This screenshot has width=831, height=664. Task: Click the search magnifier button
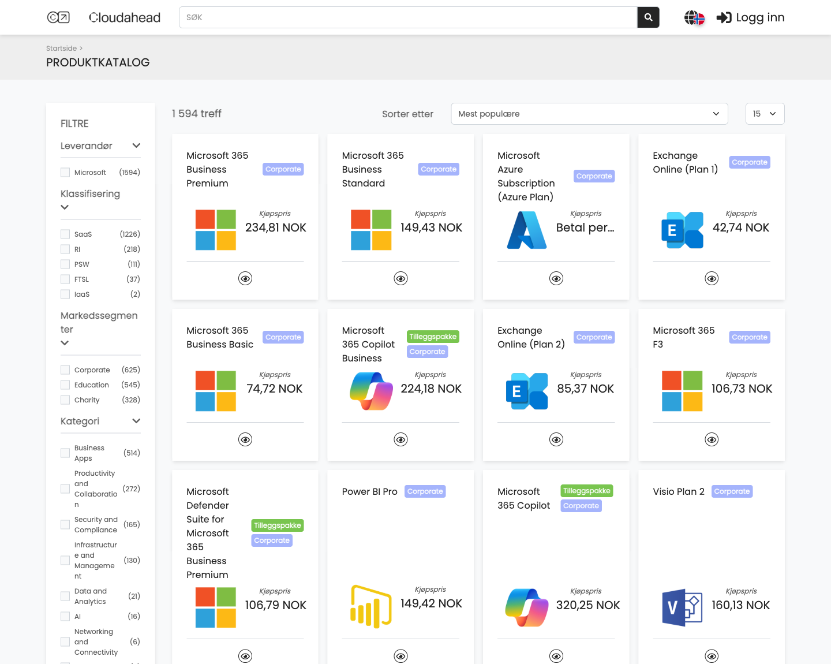tap(648, 17)
